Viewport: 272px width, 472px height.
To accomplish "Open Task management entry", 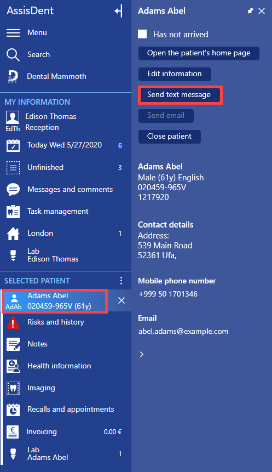I will coord(57,211).
